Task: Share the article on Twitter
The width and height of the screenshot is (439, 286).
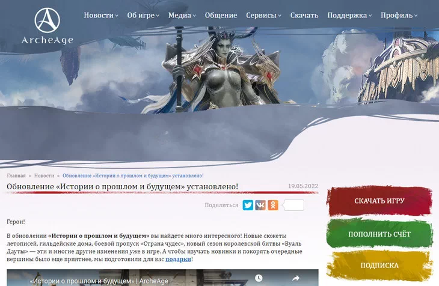Action: (x=248, y=205)
